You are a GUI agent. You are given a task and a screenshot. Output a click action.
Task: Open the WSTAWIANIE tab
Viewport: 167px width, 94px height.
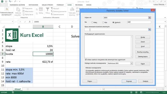pyautogui.click(x=33, y=5)
